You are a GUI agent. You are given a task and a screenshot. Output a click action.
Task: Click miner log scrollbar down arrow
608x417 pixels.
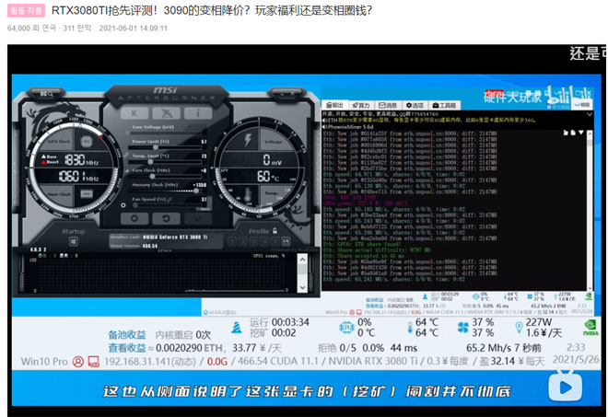click(x=590, y=288)
